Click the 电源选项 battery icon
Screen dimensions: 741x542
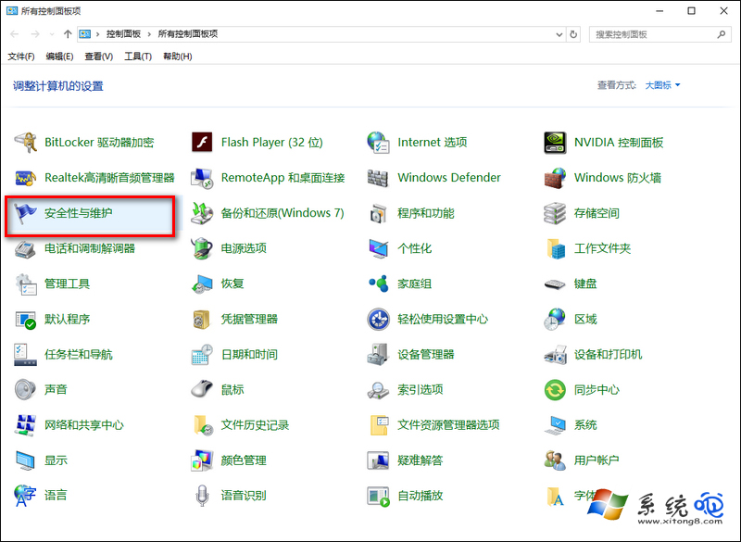pyautogui.click(x=202, y=248)
